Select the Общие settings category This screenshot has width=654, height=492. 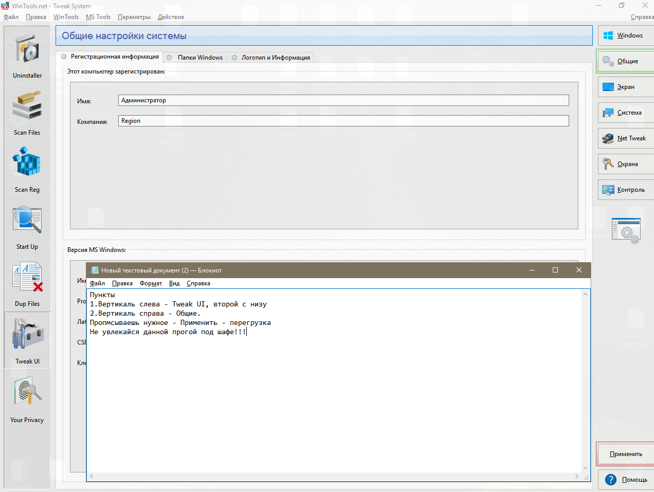(626, 61)
